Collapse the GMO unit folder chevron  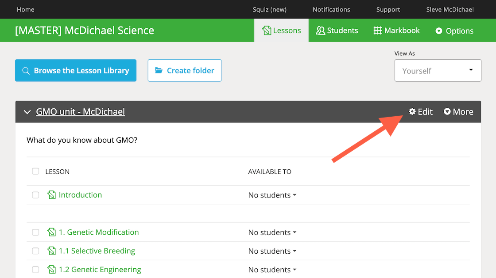pyautogui.click(x=27, y=112)
